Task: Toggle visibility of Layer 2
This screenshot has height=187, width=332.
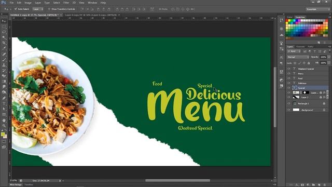Action: 289,97
